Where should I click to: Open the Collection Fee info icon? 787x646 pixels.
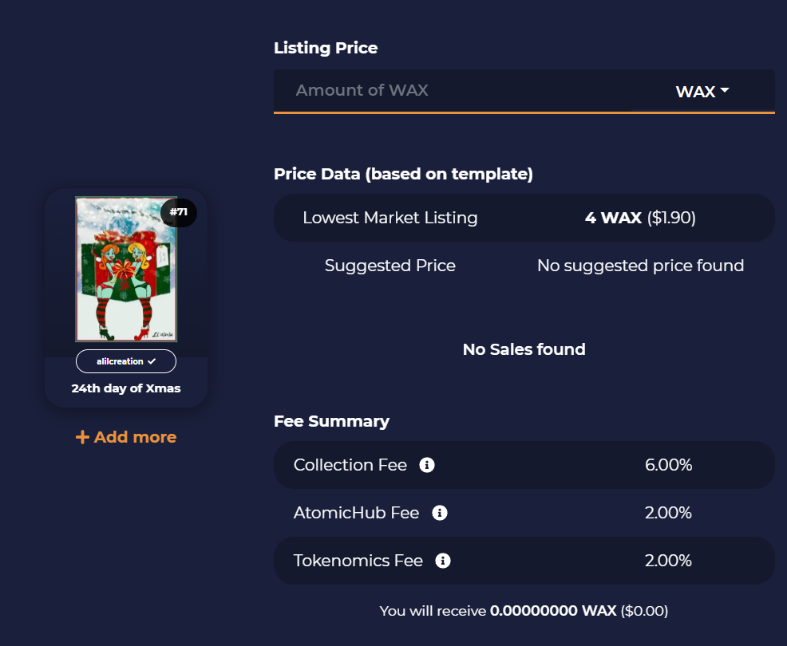427,465
